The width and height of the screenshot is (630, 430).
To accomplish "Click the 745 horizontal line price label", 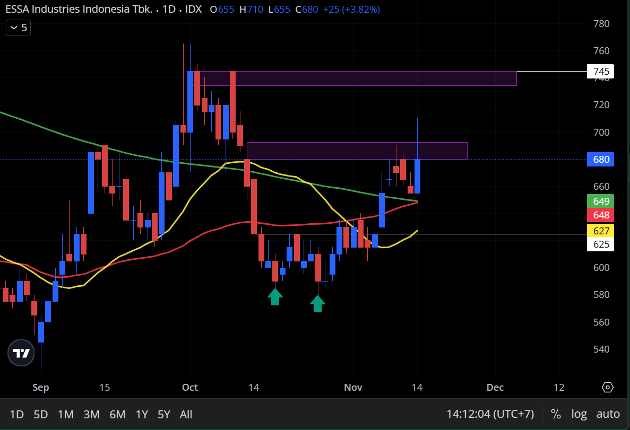I will click(601, 71).
